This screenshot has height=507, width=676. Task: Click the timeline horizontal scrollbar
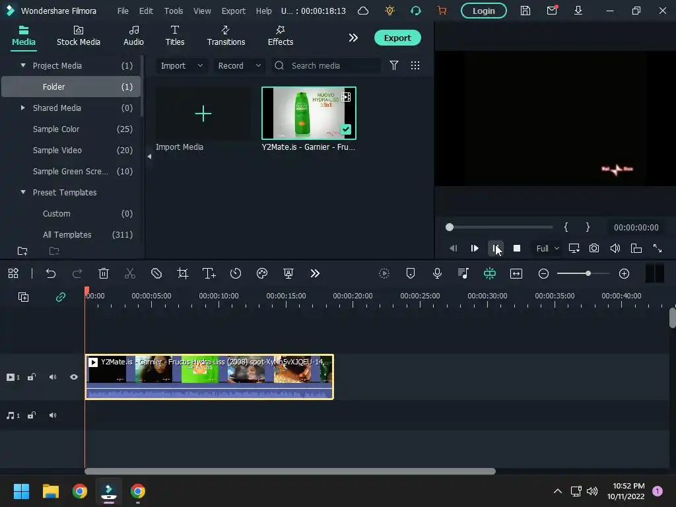(290, 471)
